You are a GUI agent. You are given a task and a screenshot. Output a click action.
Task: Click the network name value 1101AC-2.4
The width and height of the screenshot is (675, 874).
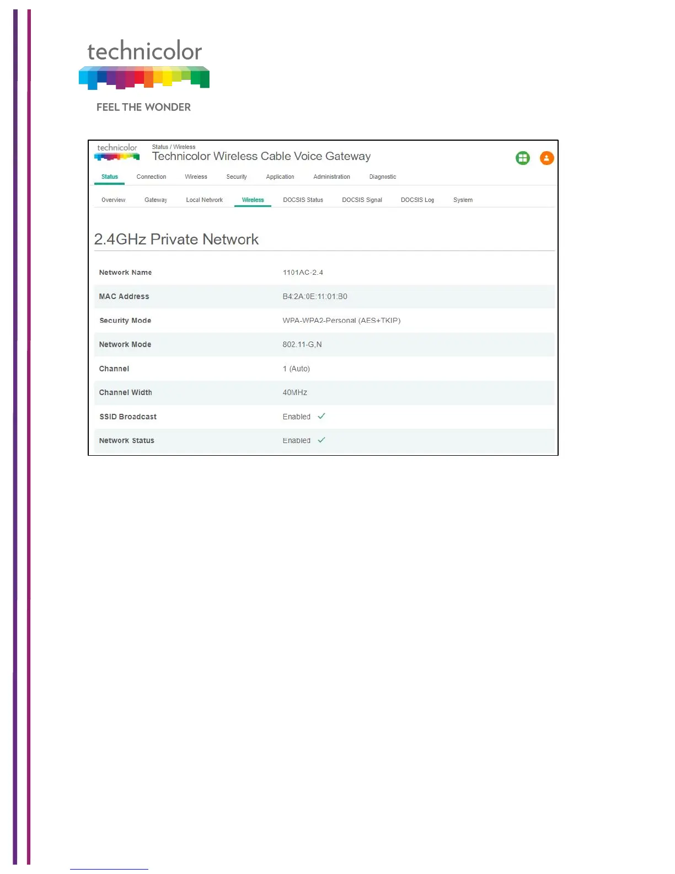303,272
